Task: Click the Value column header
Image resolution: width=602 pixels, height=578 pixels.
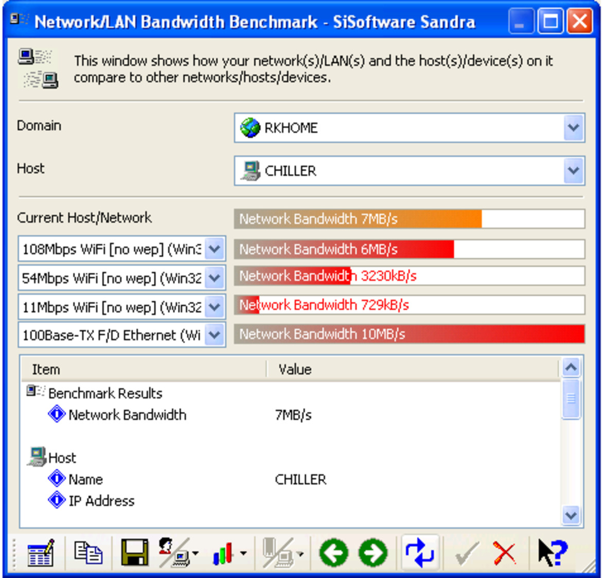Action: 412,369
